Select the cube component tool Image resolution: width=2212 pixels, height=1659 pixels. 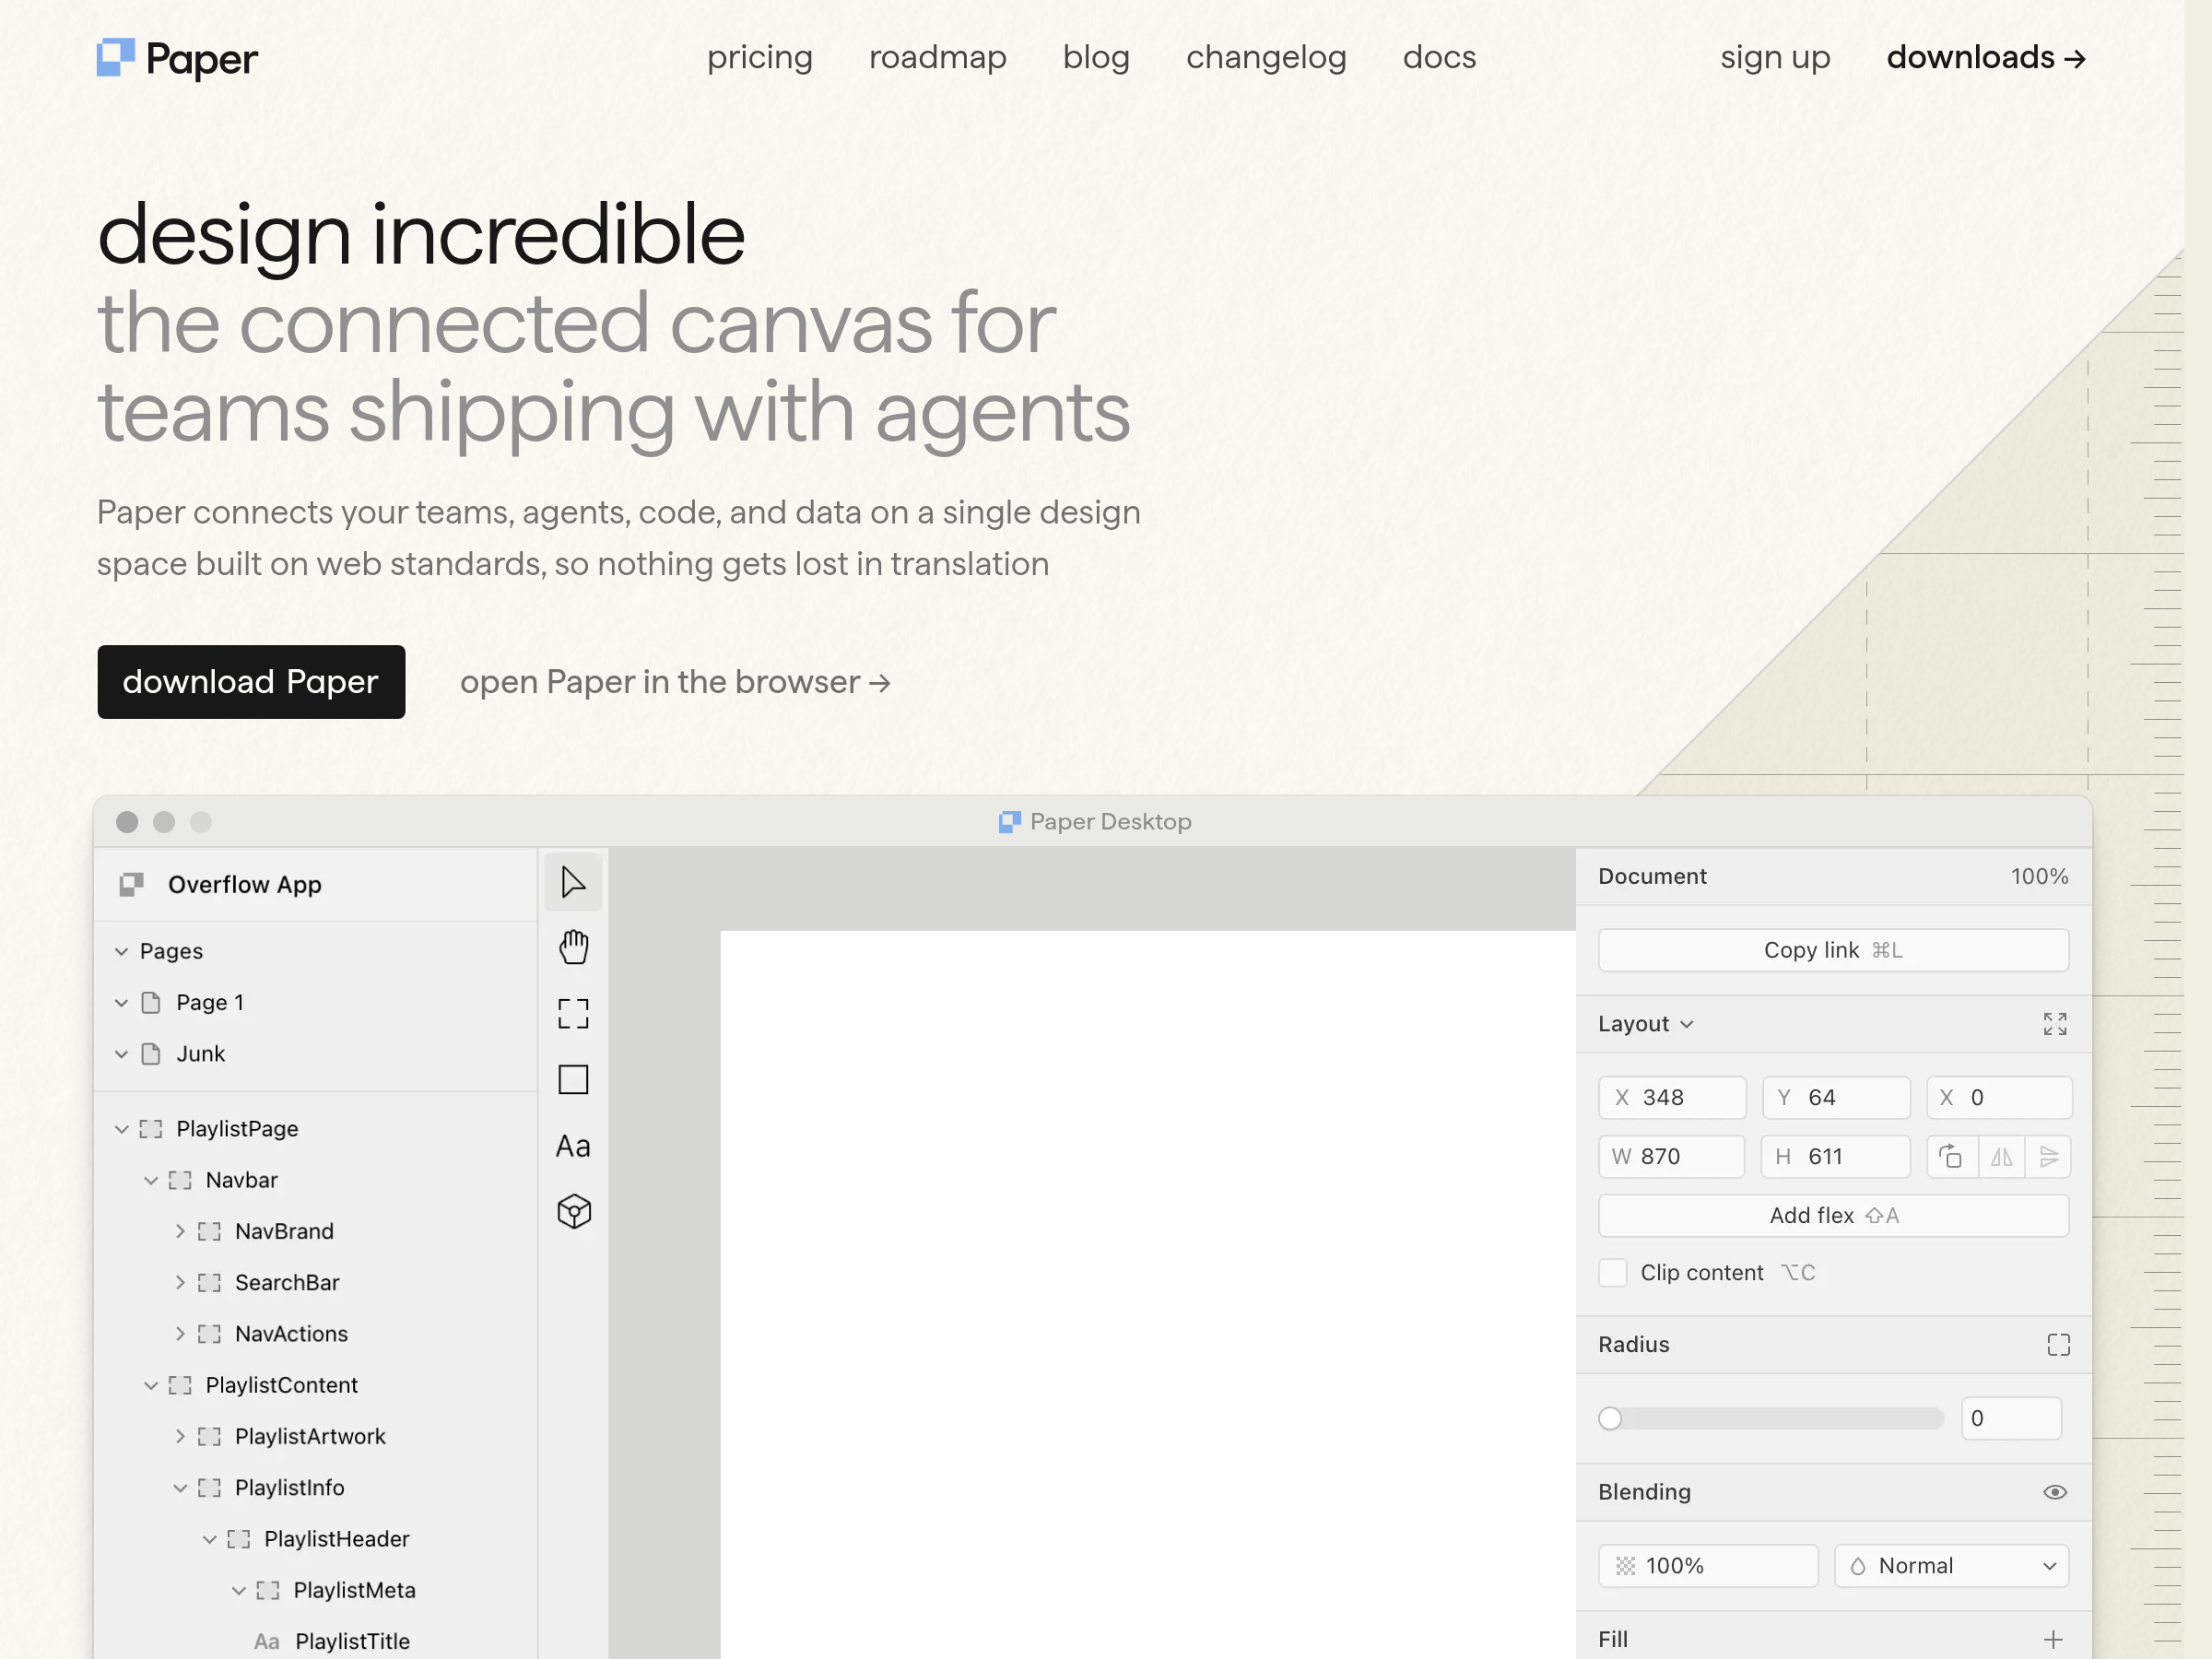tap(573, 1212)
